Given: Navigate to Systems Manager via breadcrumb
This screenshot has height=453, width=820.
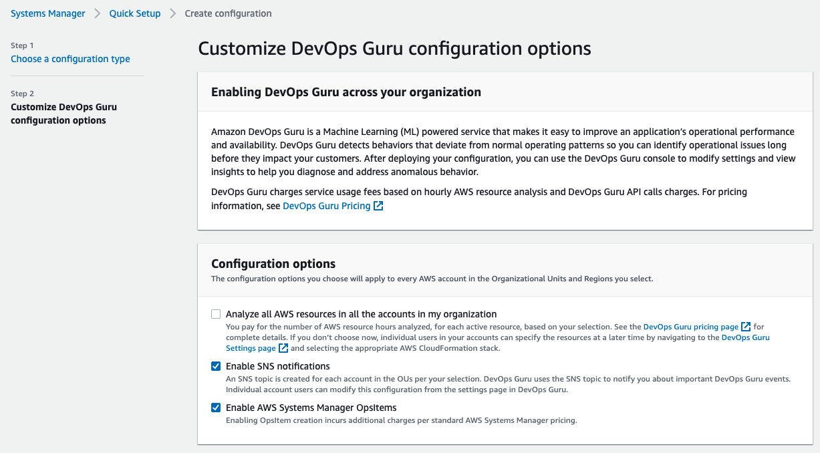Looking at the screenshot, I should 47,13.
